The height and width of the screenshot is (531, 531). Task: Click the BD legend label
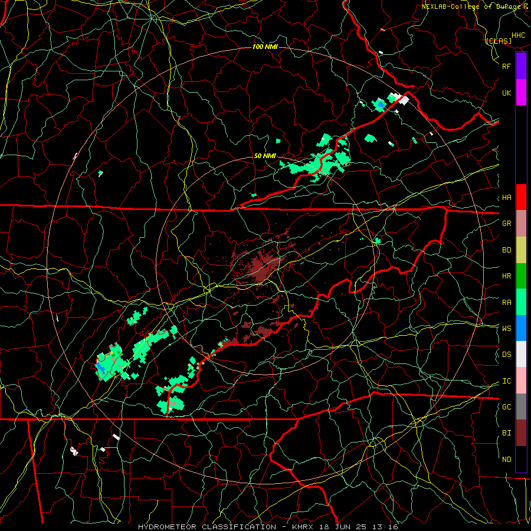506,250
